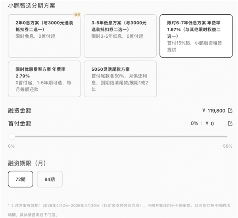
Task: Click the ¥ 119,800 financing amount value
Action: click(x=213, y=111)
